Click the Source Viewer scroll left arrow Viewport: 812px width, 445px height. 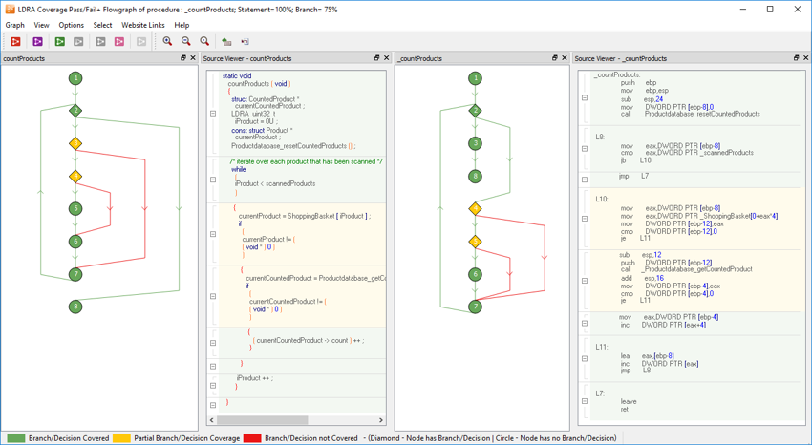pyautogui.click(x=212, y=420)
